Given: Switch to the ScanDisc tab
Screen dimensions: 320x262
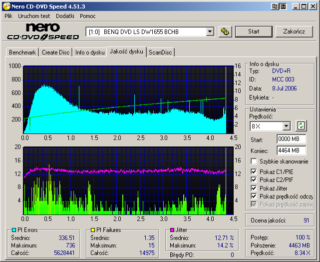Looking at the screenshot, I should coord(160,52).
